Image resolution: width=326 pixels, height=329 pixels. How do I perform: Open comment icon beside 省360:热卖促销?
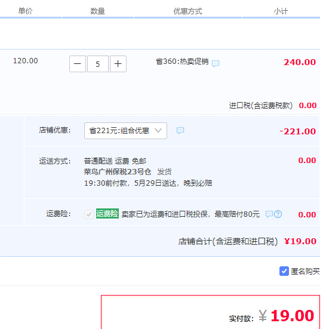click(x=216, y=63)
